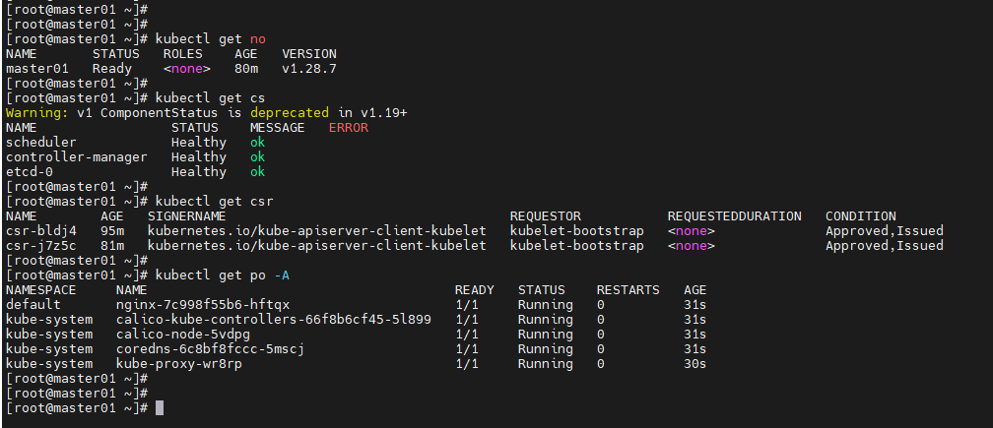Click '1/1' ready value in calico-node row
993x428 pixels.
click(467, 334)
